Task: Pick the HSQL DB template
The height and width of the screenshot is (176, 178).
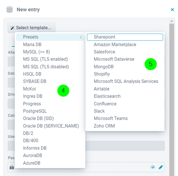Action: (50, 74)
